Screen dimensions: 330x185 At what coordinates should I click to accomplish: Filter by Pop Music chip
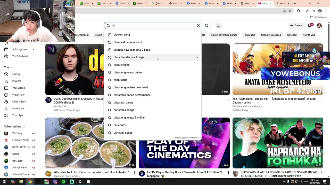249,35
